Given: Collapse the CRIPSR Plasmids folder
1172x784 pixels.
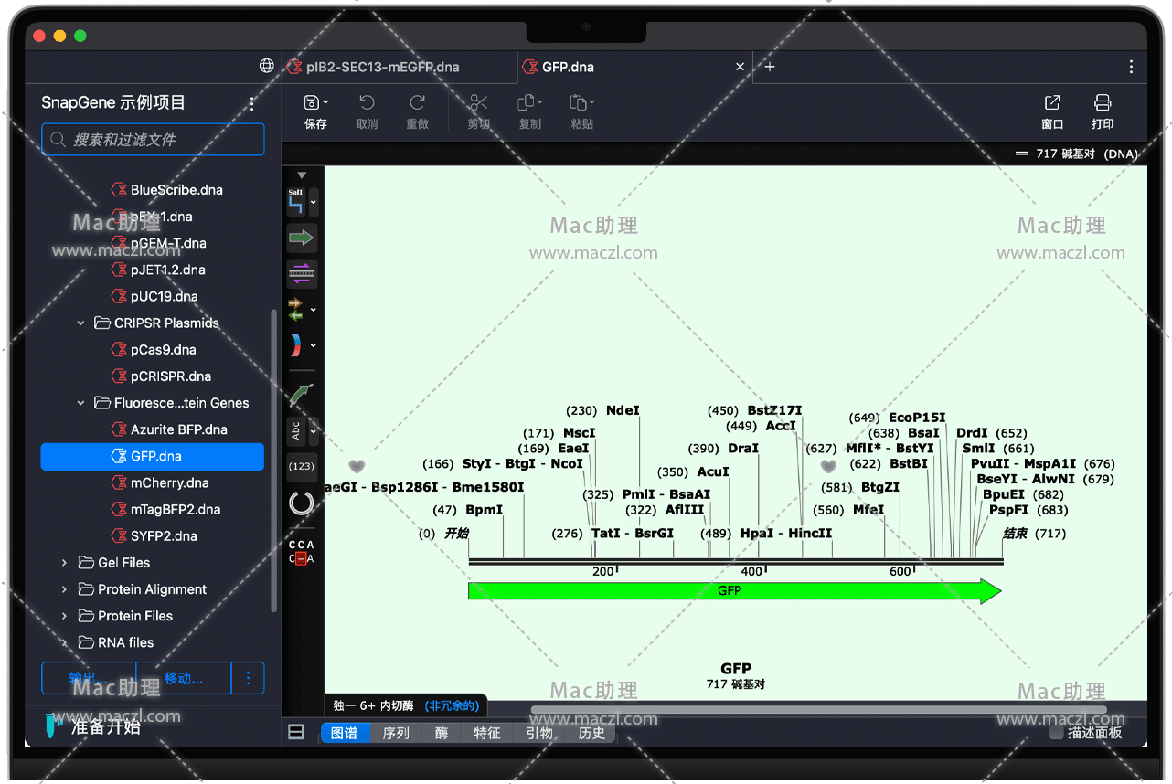Looking at the screenshot, I should tap(80, 323).
